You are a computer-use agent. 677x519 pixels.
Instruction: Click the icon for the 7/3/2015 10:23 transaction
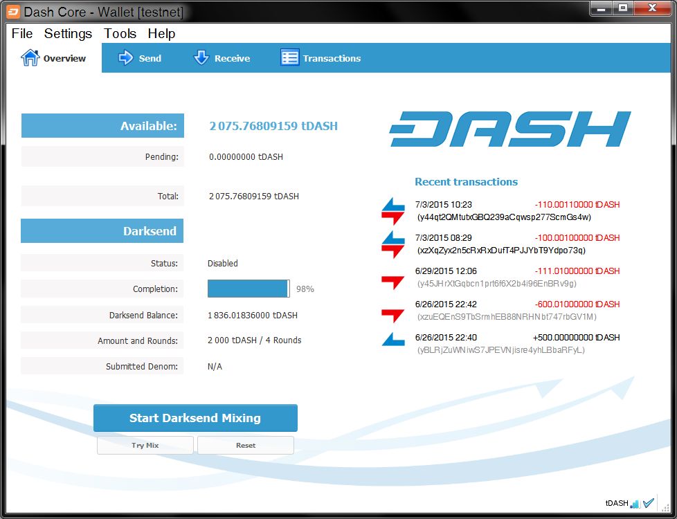(393, 210)
